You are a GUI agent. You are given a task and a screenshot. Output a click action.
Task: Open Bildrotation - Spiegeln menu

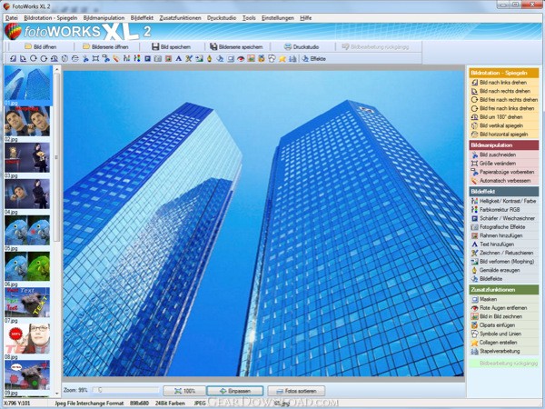click(x=50, y=18)
